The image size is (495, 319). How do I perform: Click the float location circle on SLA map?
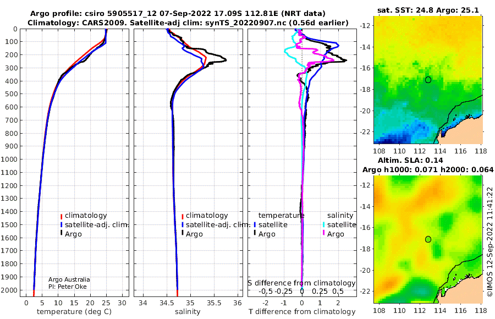[428, 239]
